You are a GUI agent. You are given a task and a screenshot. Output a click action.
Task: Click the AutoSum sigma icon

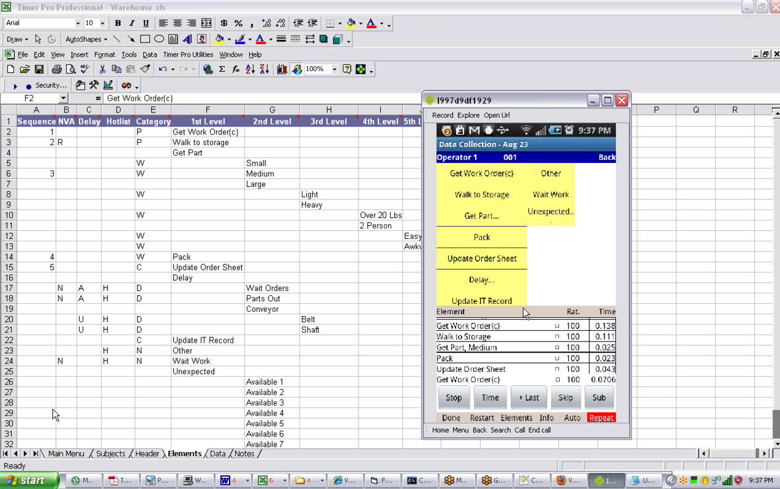pyautogui.click(x=222, y=70)
